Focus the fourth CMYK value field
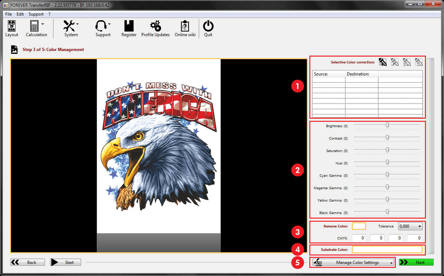The width and height of the screenshot is (444, 276). pyautogui.click(x=414, y=238)
